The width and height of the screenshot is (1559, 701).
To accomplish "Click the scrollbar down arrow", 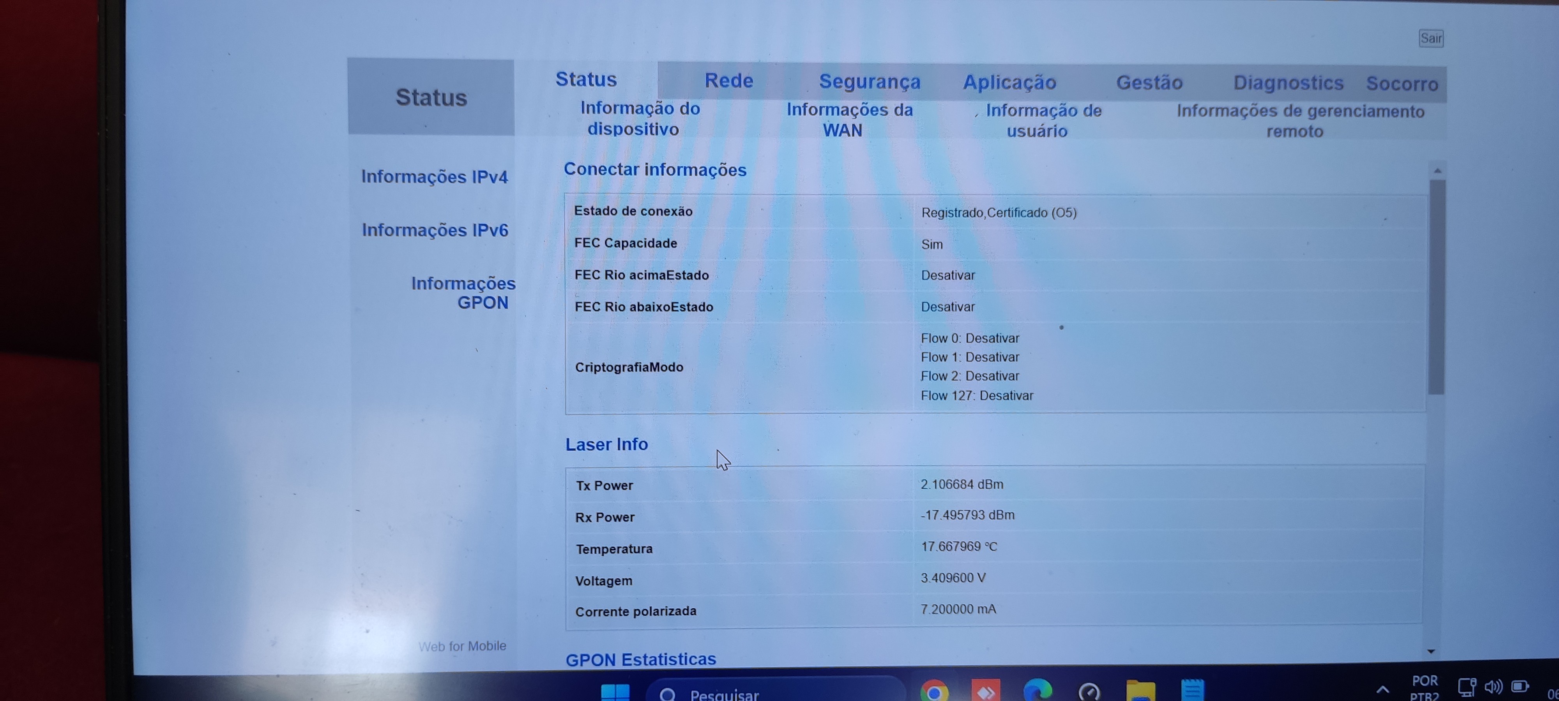I will tap(1431, 652).
